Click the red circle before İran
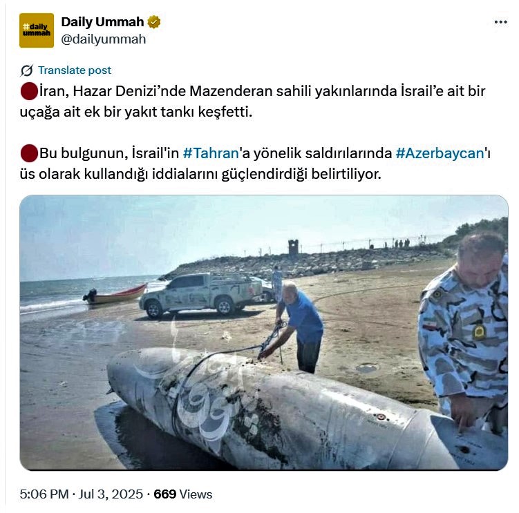The width and height of the screenshot is (519, 513). (29, 91)
